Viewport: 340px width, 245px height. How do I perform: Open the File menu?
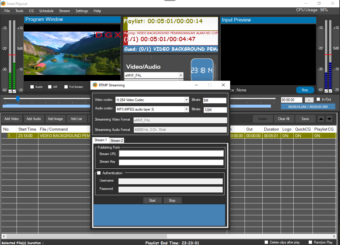click(7, 11)
